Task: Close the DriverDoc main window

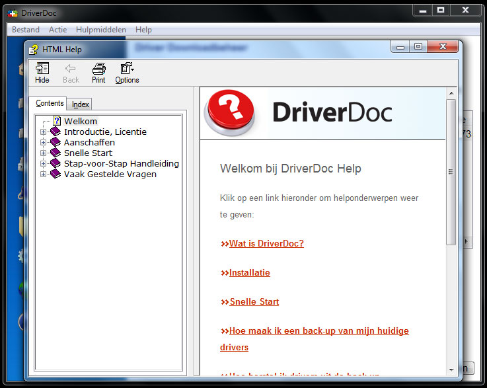Action: [x=465, y=11]
